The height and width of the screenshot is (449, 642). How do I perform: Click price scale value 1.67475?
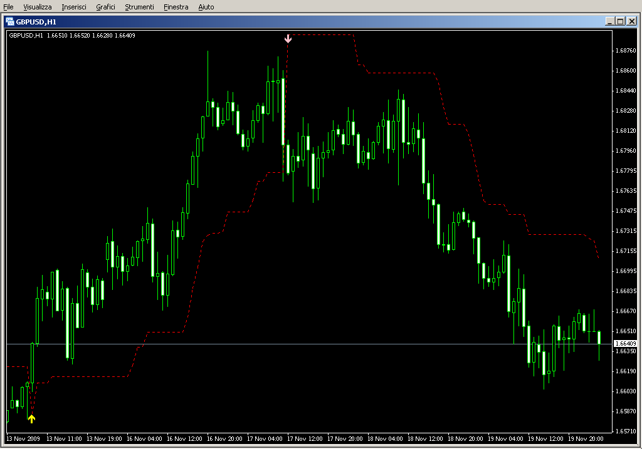tap(626, 210)
